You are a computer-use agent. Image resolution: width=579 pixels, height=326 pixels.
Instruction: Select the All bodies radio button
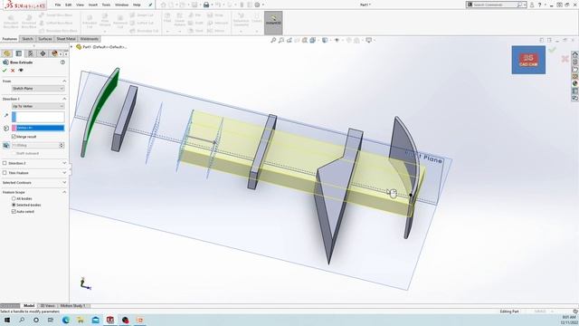14,199
